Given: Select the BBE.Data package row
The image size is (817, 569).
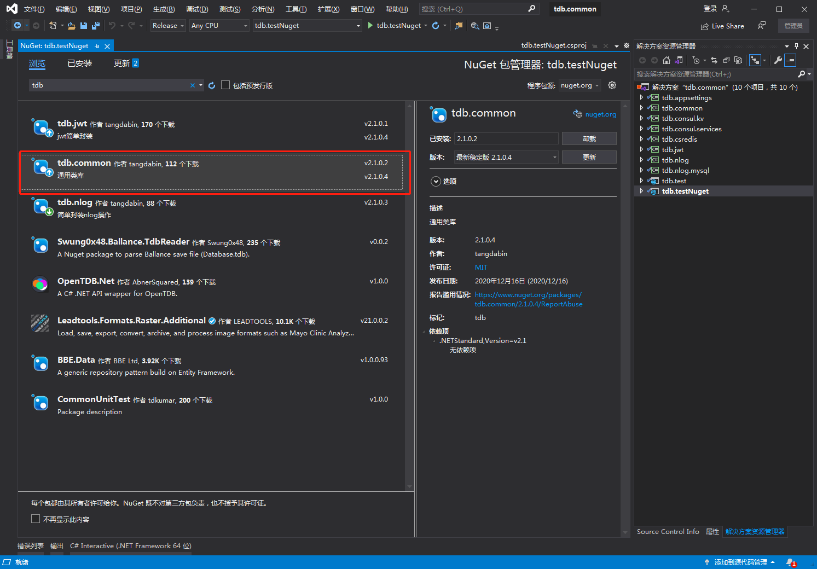Looking at the screenshot, I should pos(212,366).
